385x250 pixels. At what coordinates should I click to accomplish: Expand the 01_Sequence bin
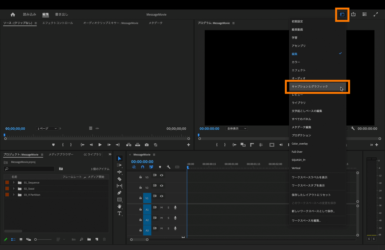click(14, 182)
